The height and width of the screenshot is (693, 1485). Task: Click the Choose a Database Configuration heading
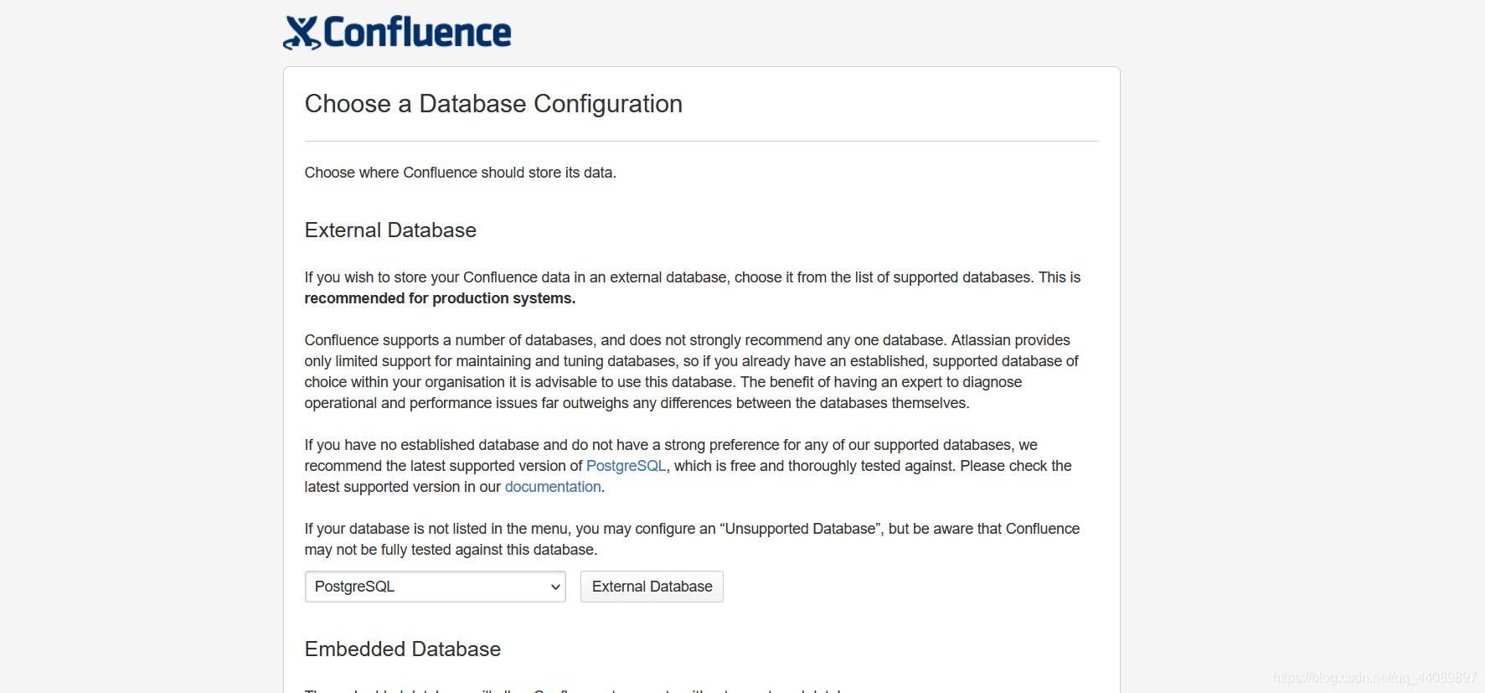pyautogui.click(x=493, y=104)
